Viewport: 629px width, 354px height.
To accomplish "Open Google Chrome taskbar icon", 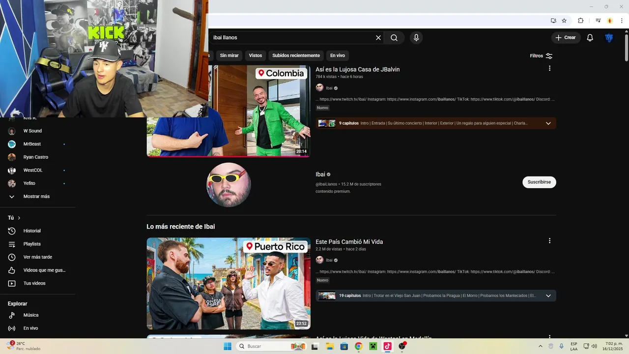I will click(x=358, y=346).
